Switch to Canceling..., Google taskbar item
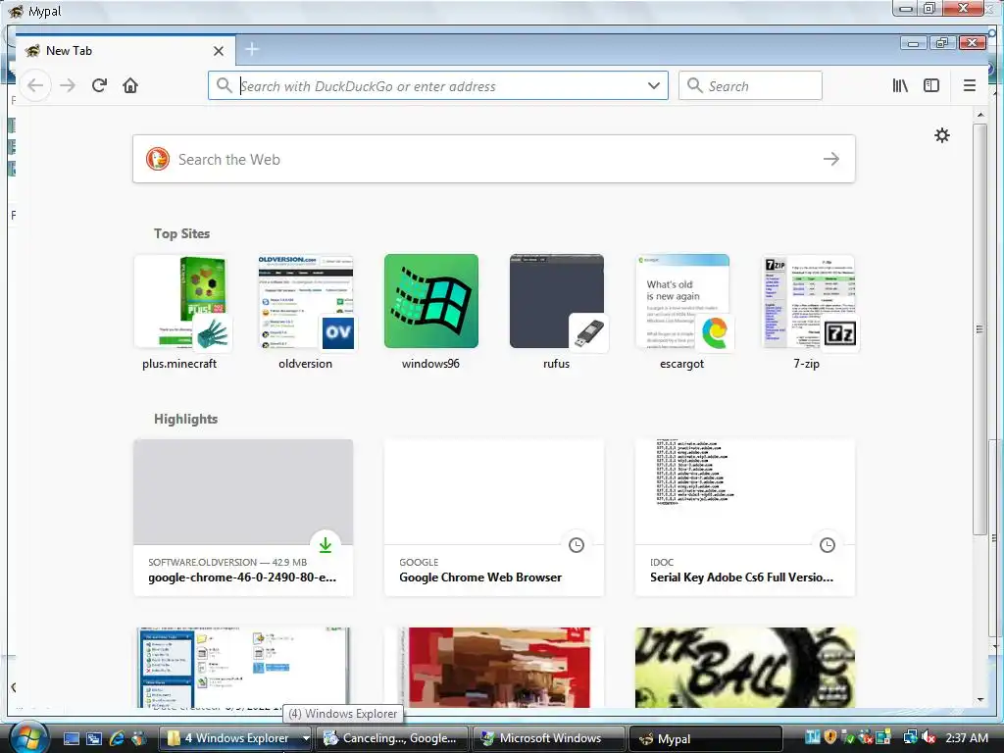Screen dimensions: 1004x753 tap(392, 738)
